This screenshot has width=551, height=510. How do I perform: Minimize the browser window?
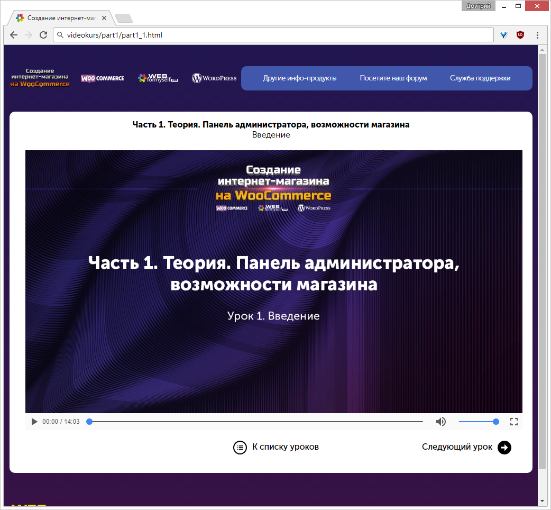(x=504, y=6)
